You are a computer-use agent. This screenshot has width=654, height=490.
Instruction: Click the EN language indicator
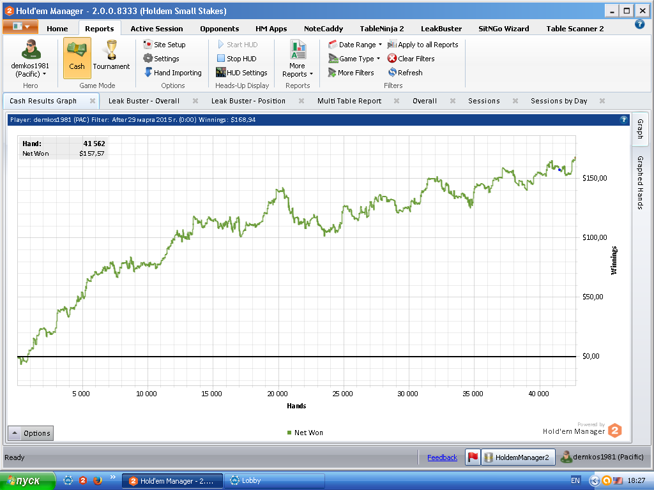coord(575,480)
